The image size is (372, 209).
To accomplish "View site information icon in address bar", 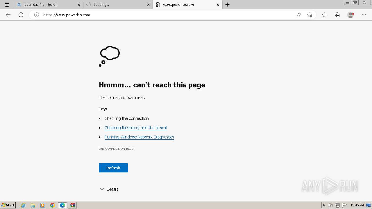I will (x=37, y=15).
